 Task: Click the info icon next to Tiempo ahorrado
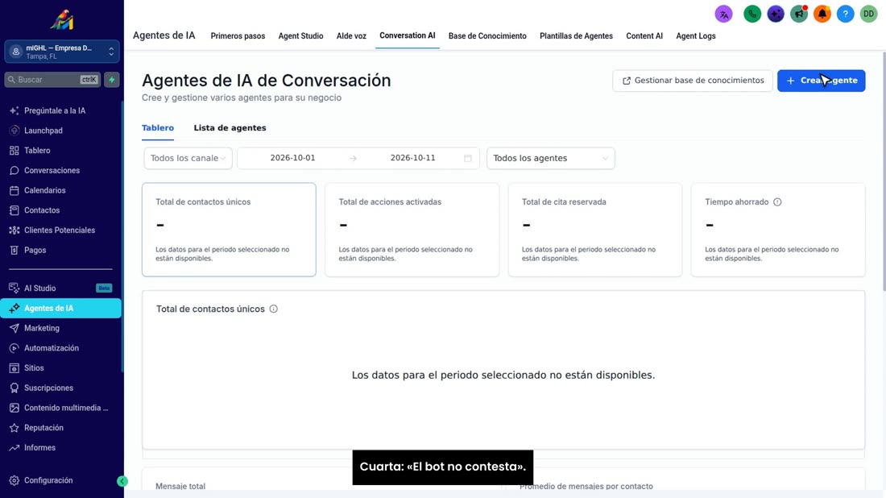pos(777,201)
